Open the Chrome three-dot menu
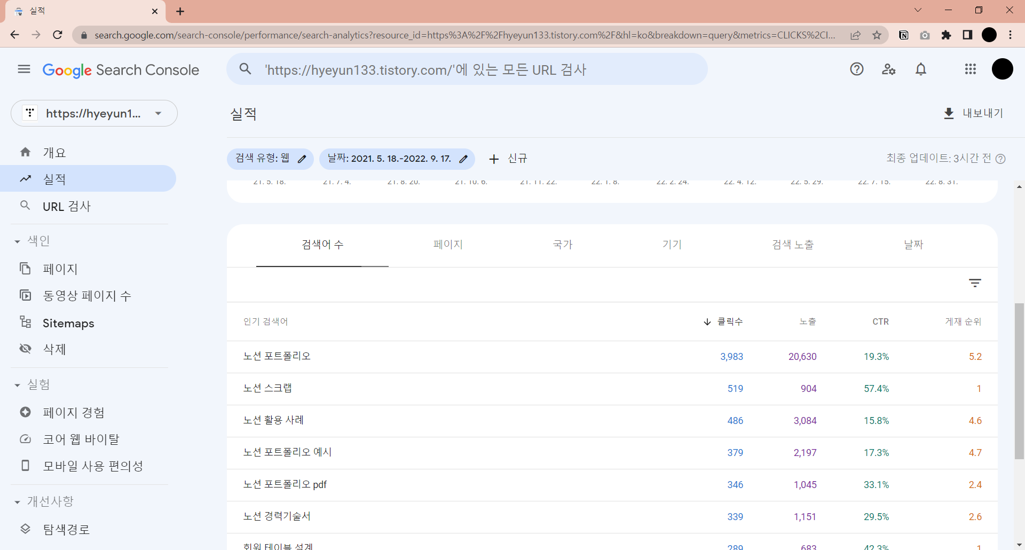The width and height of the screenshot is (1025, 550). click(1011, 35)
